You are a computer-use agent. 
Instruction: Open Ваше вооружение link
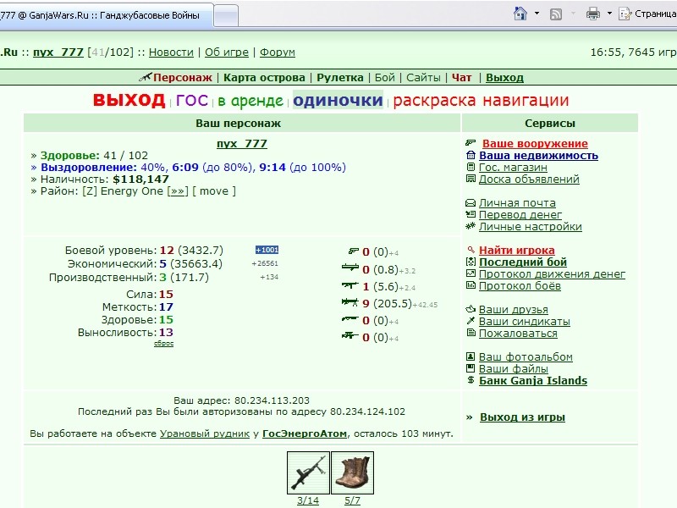click(535, 143)
